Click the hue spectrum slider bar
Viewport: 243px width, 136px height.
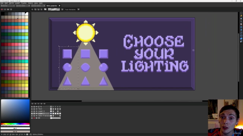tap(15, 124)
